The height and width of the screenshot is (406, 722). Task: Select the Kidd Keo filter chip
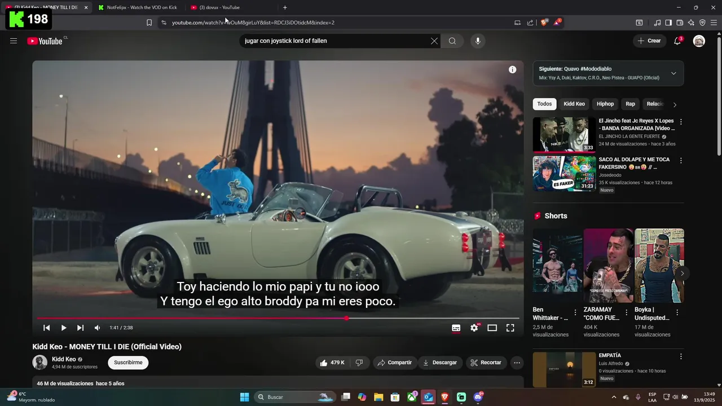point(574,104)
